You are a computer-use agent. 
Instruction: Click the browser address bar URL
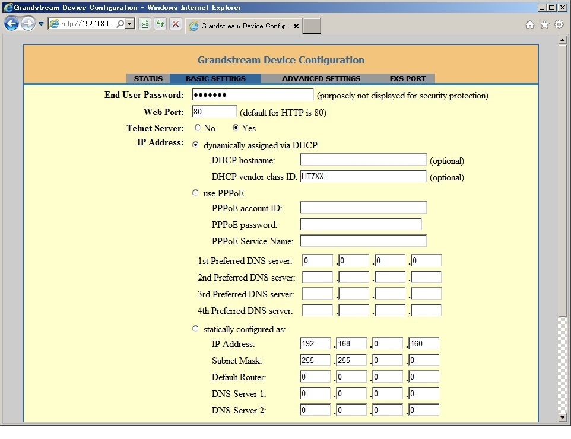87,24
